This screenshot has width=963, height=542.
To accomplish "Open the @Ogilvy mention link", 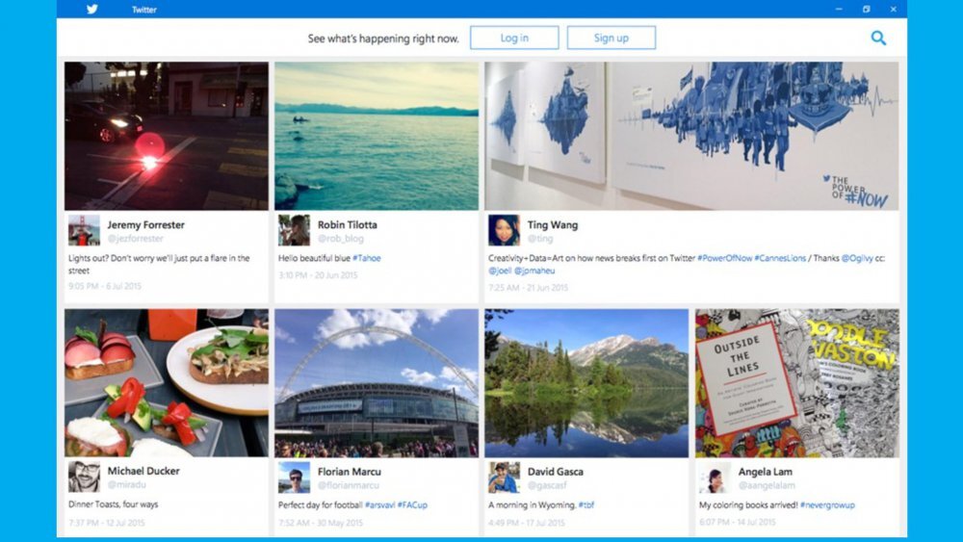I will [861, 259].
